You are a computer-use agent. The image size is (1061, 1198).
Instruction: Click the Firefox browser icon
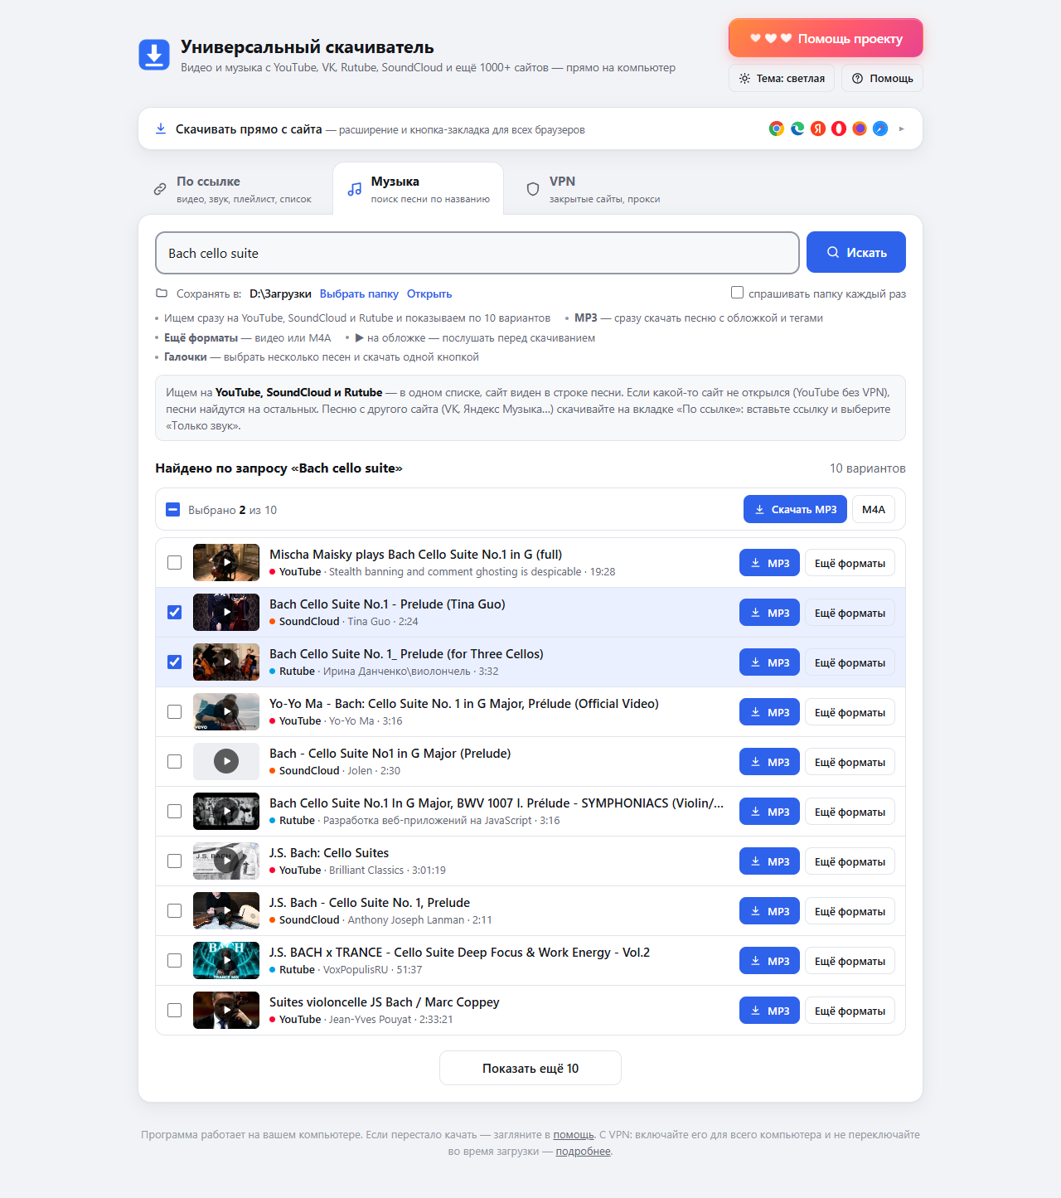pos(860,129)
